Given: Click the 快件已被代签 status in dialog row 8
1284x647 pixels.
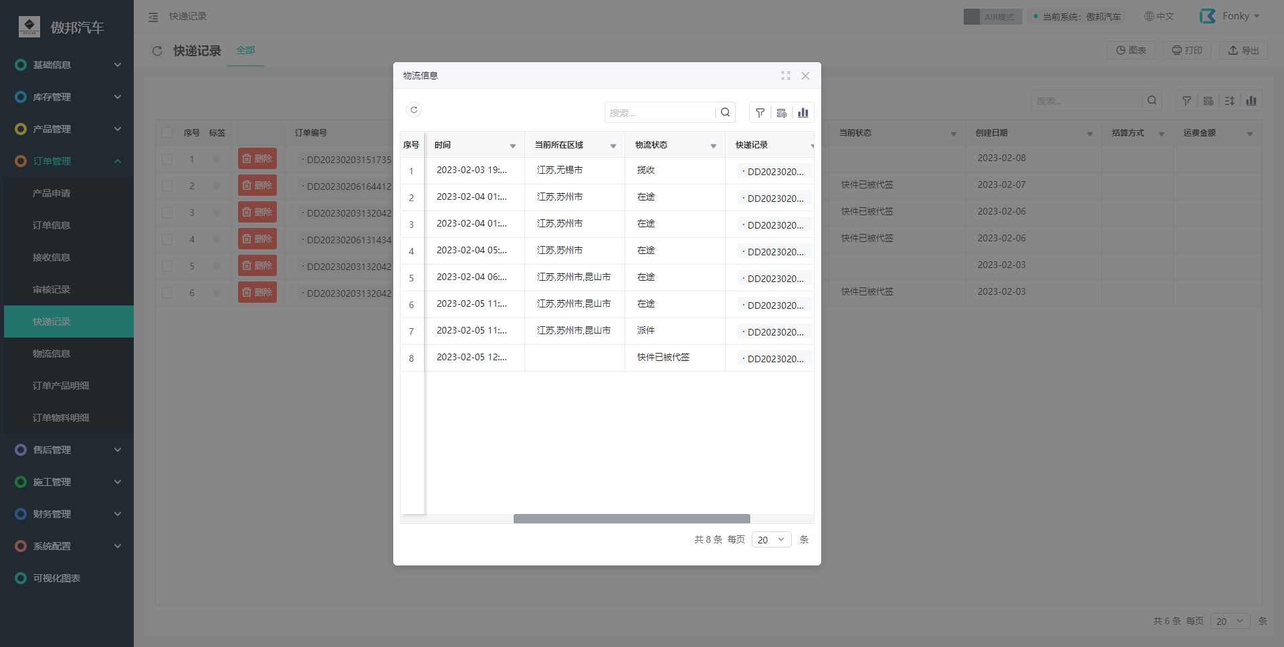Looking at the screenshot, I should 663,358.
